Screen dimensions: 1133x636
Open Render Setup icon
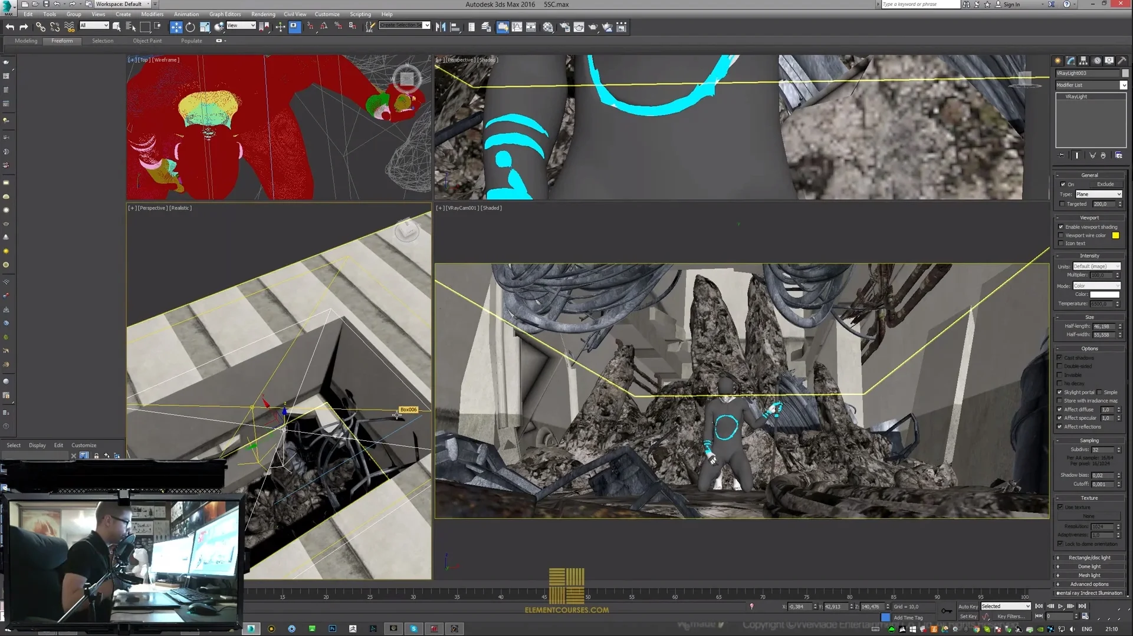tap(564, 27)
